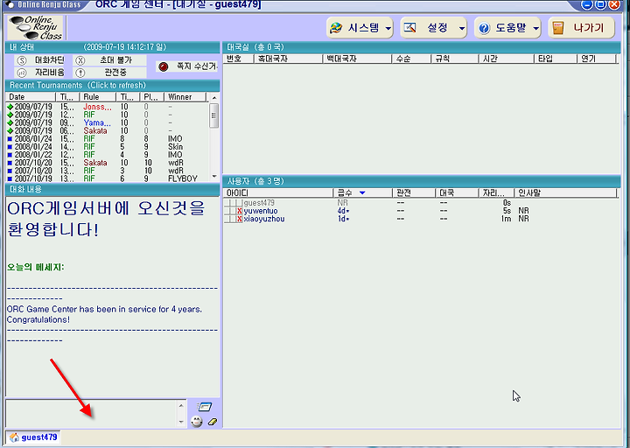Click the 번호 column header
Image resolution: width=630 pixels, height=448 pixels.
tap(239, 59)
